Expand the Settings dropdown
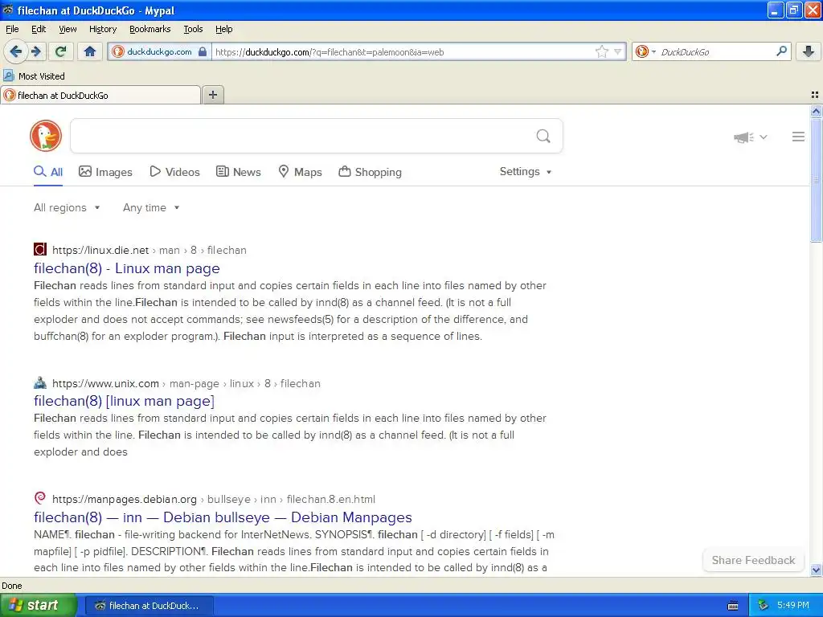The image size is (823, 617). (526, 172)
